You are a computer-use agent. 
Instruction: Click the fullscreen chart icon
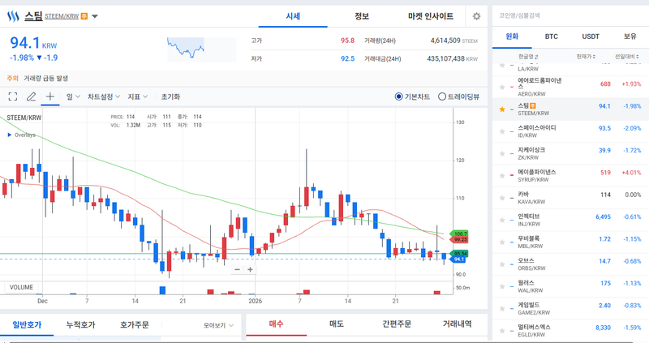pos(13,96)
